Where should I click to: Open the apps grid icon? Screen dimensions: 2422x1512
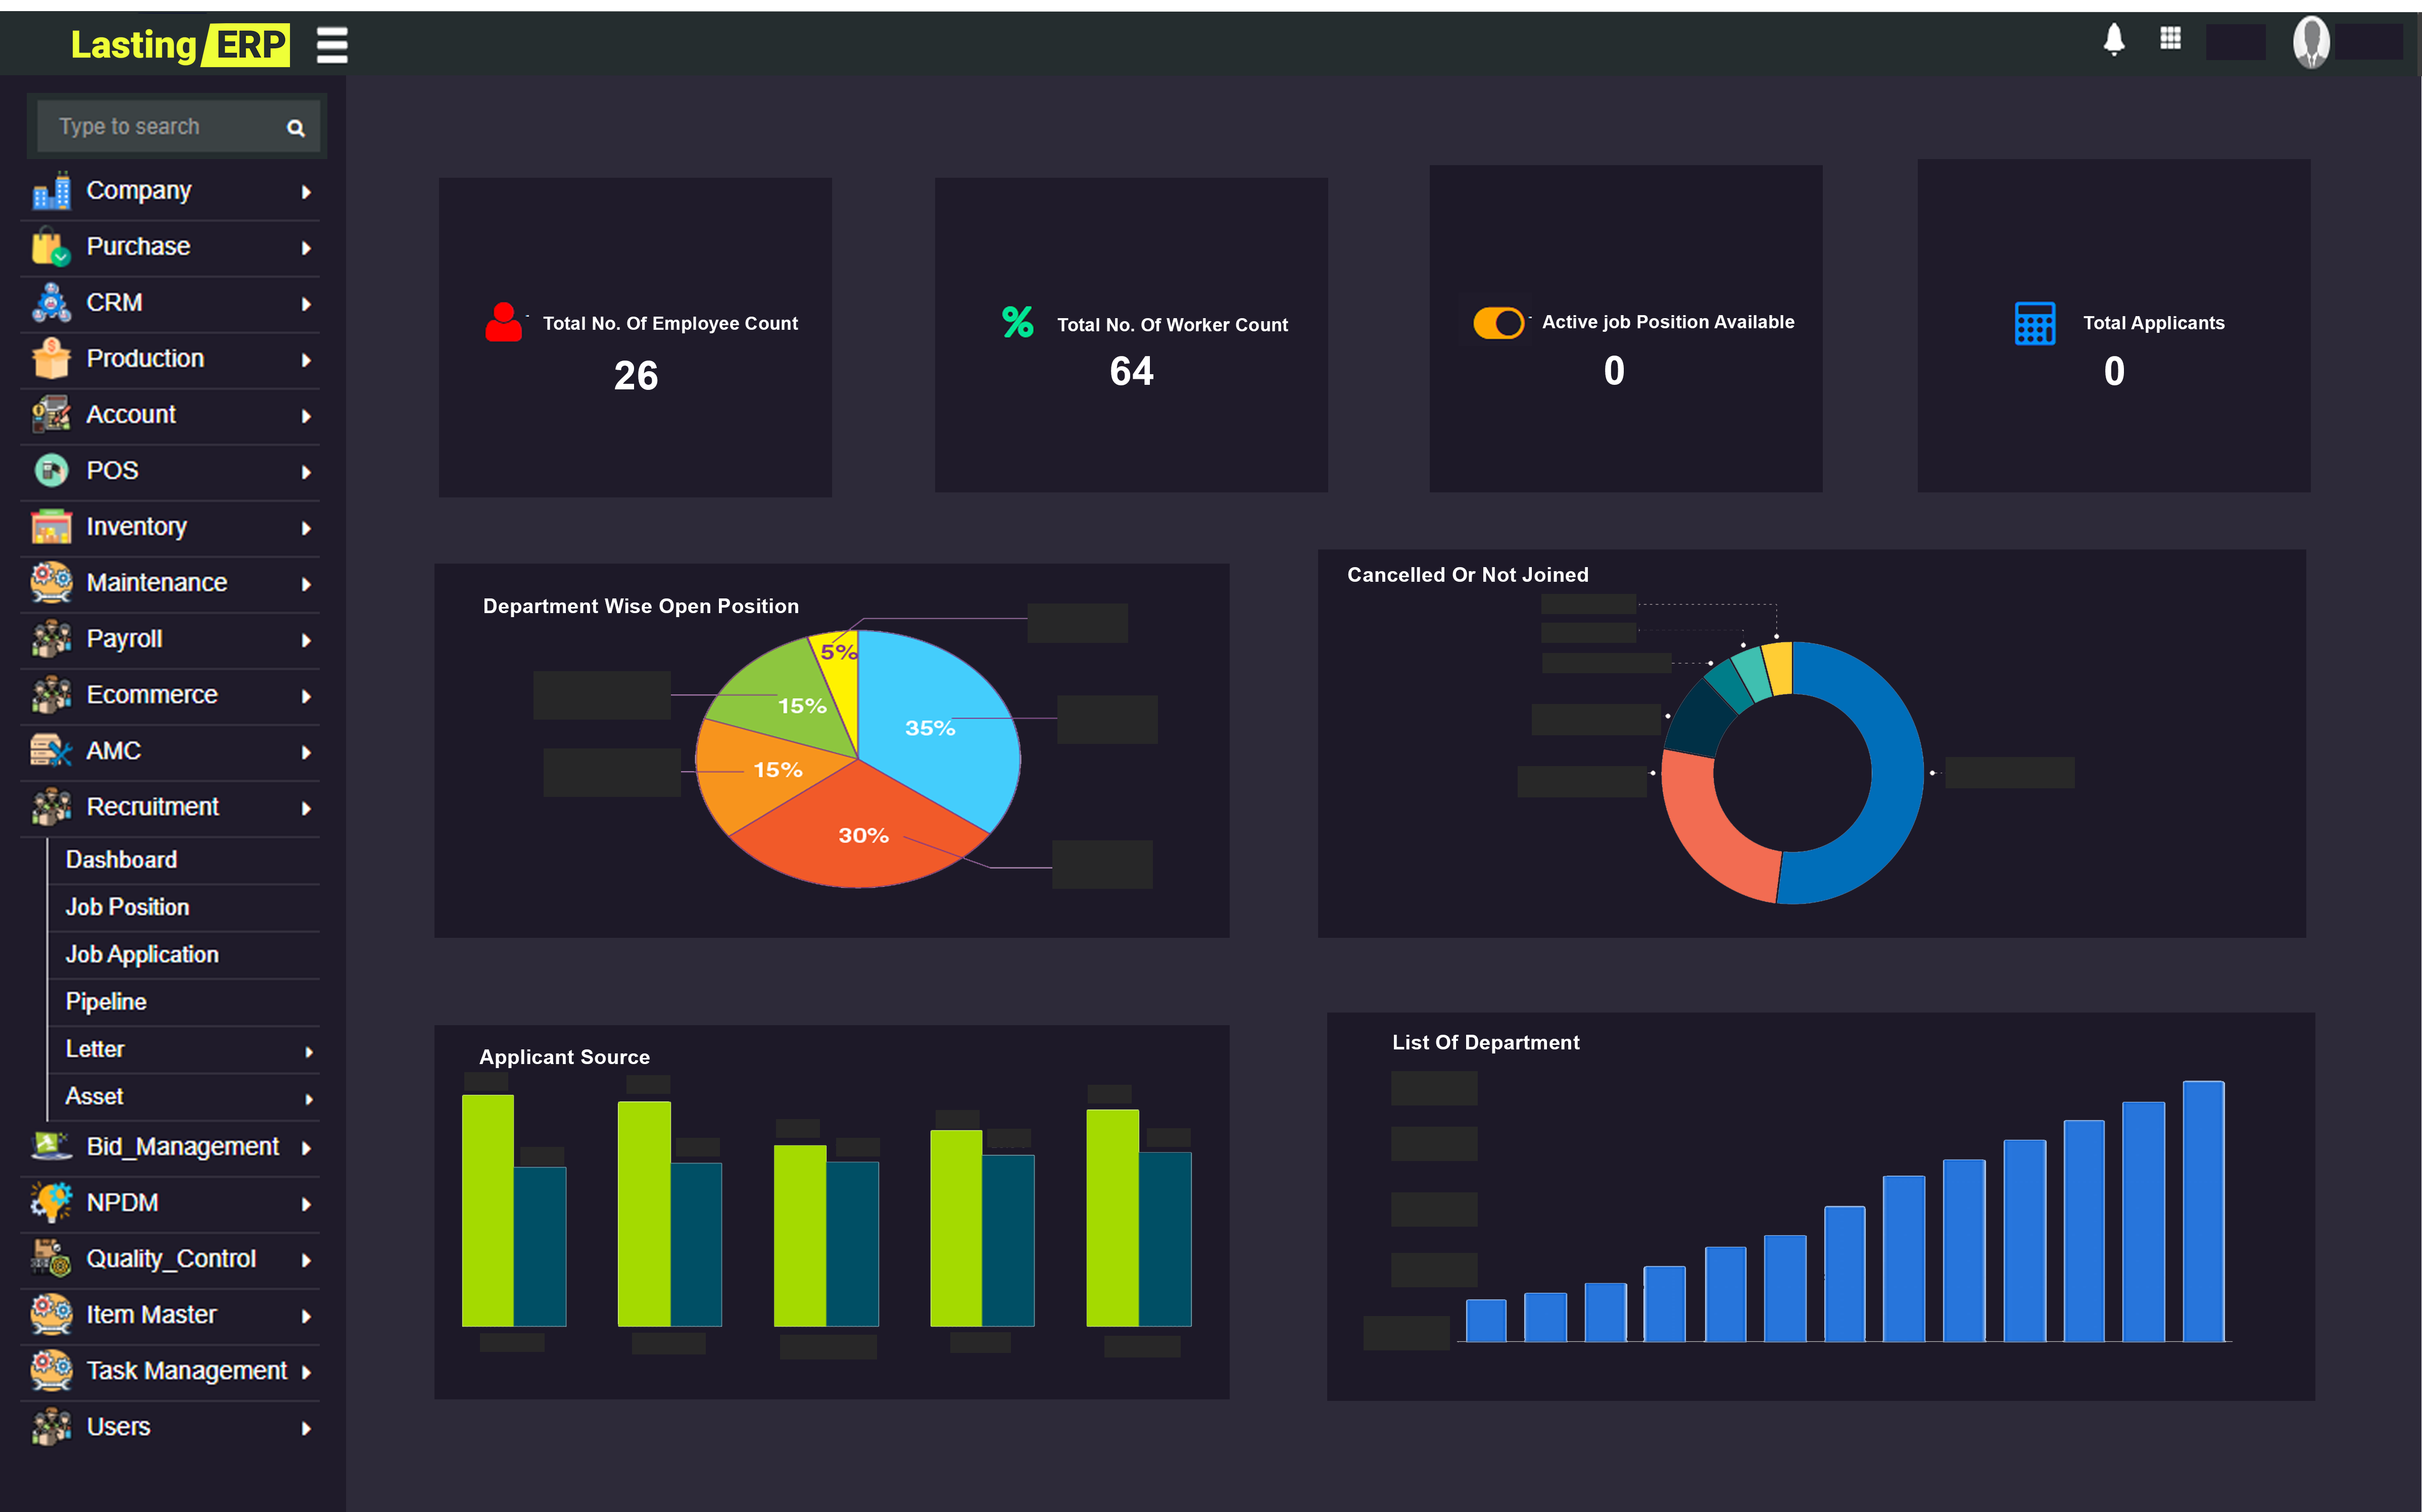(2170, 39)
